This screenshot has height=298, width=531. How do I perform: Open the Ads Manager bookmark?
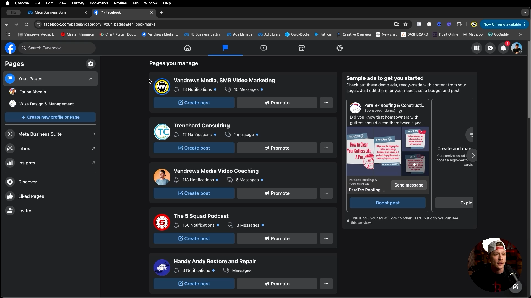click(x=240, y=34)
